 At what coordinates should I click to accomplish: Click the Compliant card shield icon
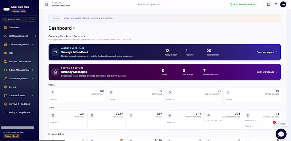[x=111, y=92]
